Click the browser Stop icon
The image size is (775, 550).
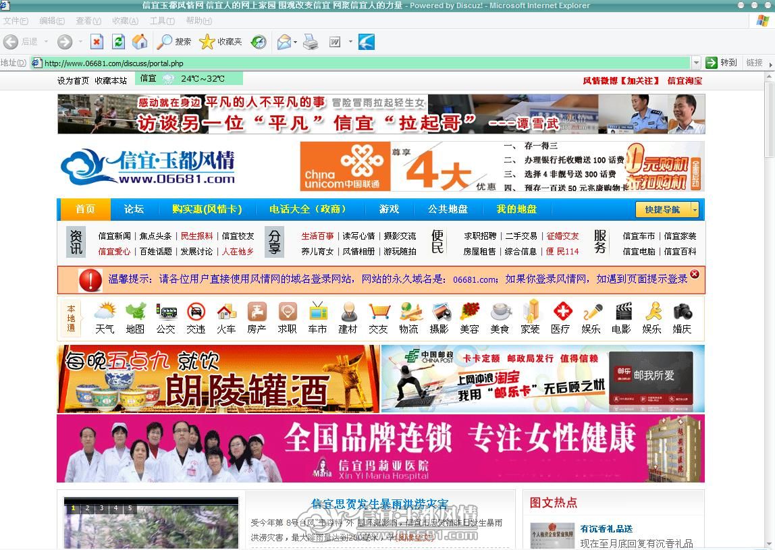pyautogui.click(x=97, y=42)
